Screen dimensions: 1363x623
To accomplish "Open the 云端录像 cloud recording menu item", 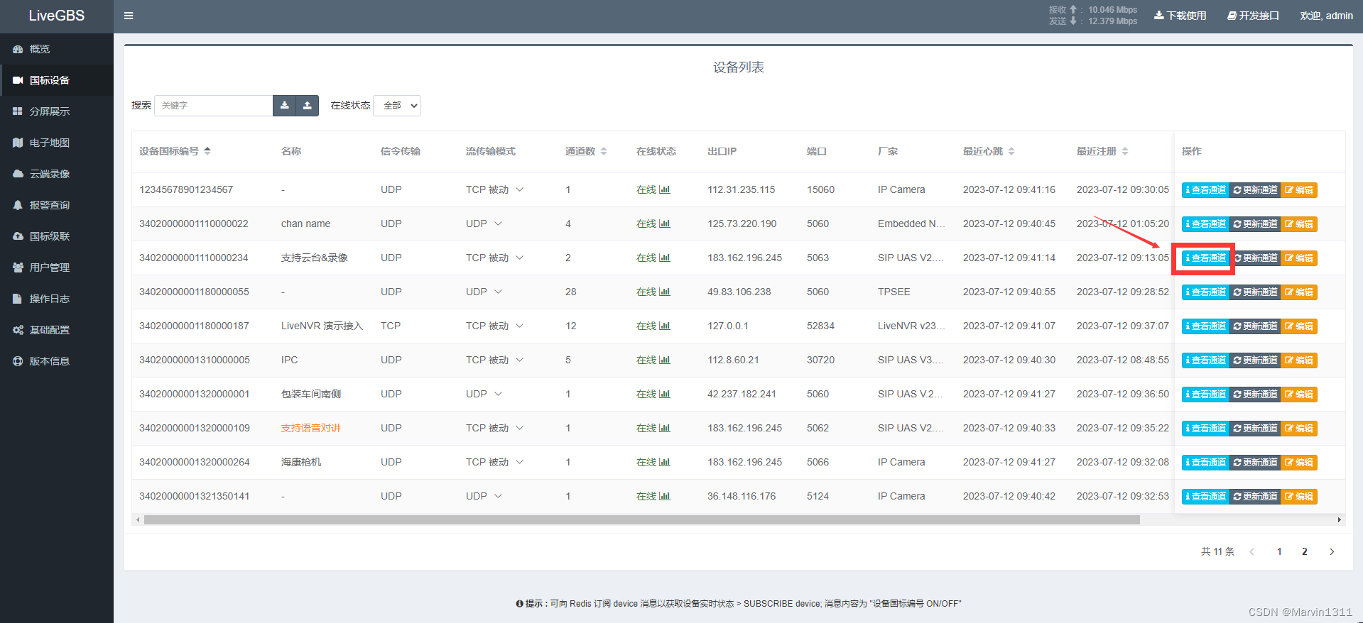I will point(57,174).
